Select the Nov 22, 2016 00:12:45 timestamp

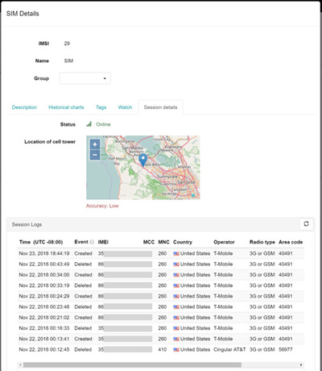(x=44, y=349)
